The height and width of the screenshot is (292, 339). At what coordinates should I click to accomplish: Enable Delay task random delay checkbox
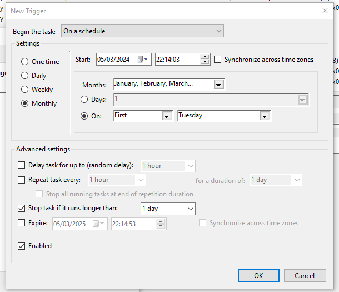[x=22, y=165]
